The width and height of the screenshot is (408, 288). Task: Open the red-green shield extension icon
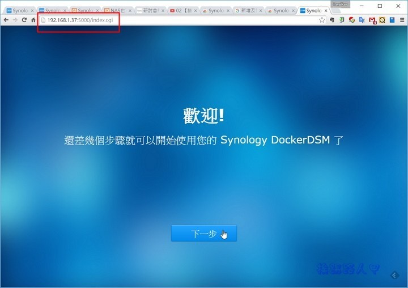click(x=352, y=20)
